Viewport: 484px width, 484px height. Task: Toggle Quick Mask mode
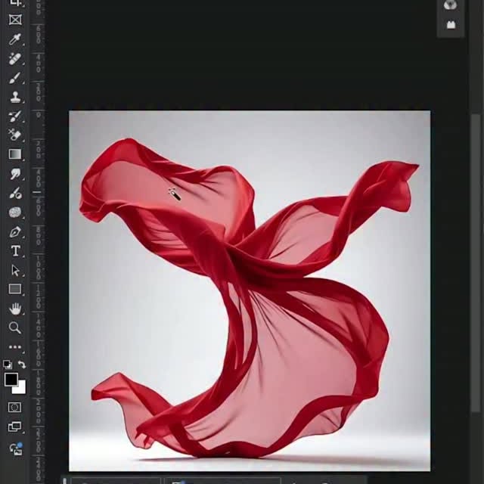tap(14, 408)
